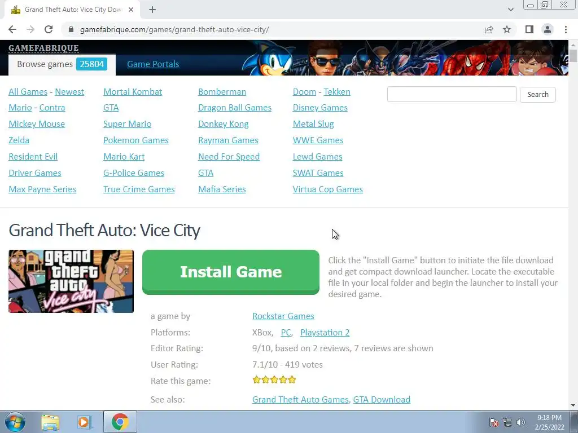Viewport: 578px width, 433px height.
Task: Open the Mortal Kombat link
Action: click(133, 92)
